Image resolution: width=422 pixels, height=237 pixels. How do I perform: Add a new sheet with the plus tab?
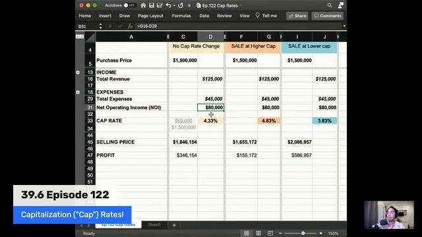click(174, 225)
